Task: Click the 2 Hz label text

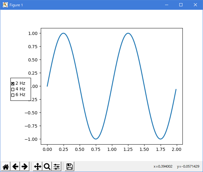Action: pyautogui.click(x=20, y=83)
